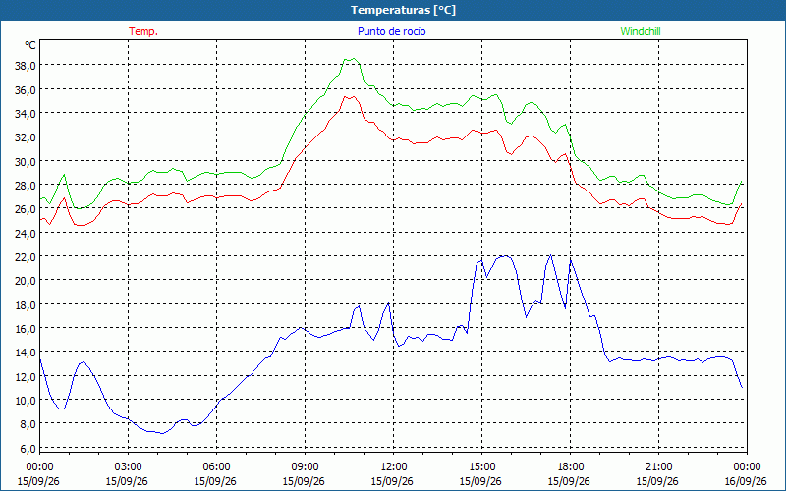This screenshot has width=786, height=491.
Task: Click the "36,0" y-axis value
Action: click(x=26, y=90)
